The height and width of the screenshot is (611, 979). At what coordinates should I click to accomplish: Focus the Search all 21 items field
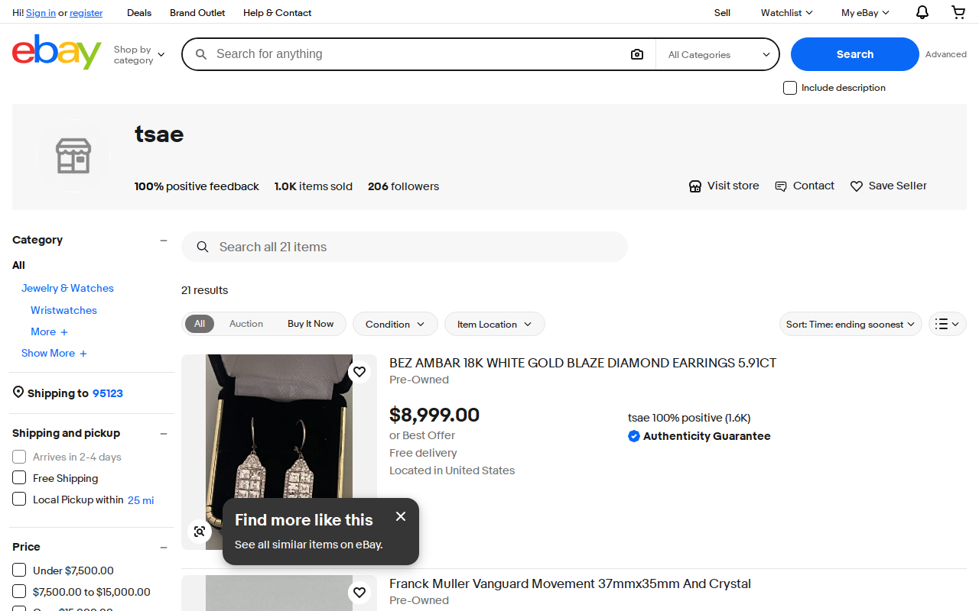pyautogui.click(x=405, y=247)
